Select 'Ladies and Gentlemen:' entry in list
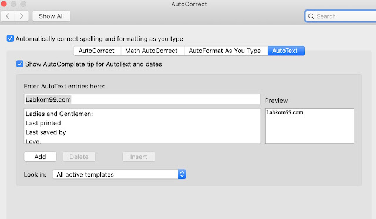Viewport: 376px width, 219px height. pyautogui.click(x=142, y=114)
